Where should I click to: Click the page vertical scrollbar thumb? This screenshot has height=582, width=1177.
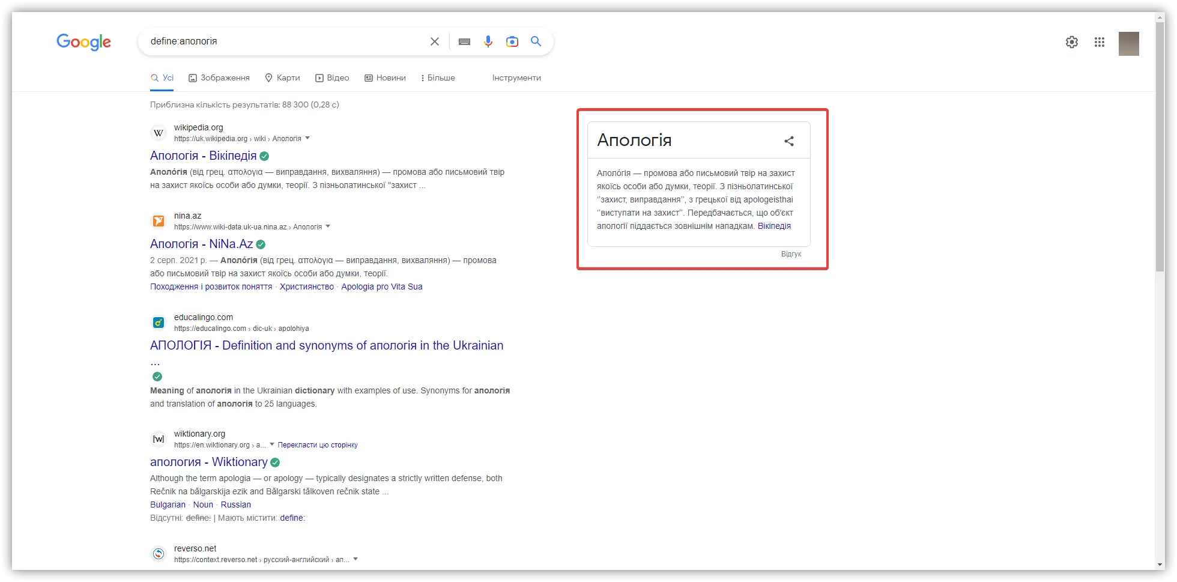[x=1160, y=147]
